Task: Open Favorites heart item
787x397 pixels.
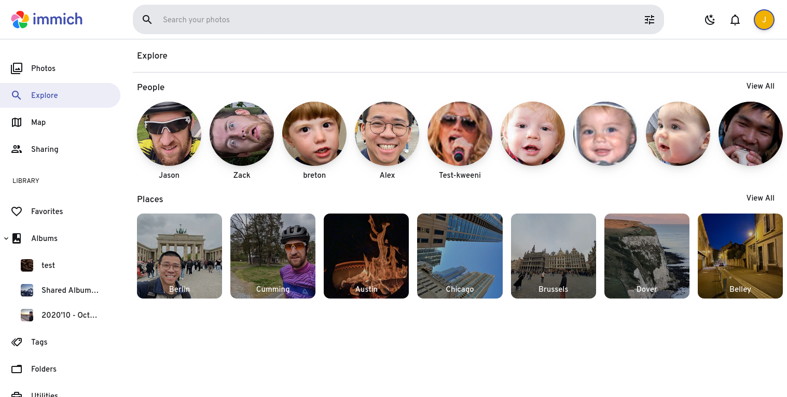Action: click(x=47, y=211)
